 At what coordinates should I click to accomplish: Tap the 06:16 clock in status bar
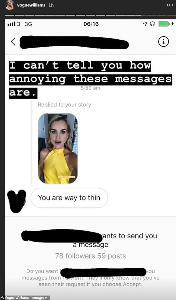tap(91, 24)
